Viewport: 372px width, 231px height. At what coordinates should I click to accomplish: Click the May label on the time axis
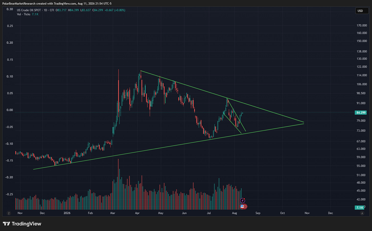[x=161, y=213]
